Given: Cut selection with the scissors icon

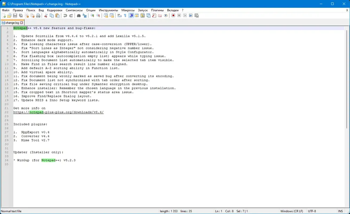Looking at the screenshot, I should (46, 16).
